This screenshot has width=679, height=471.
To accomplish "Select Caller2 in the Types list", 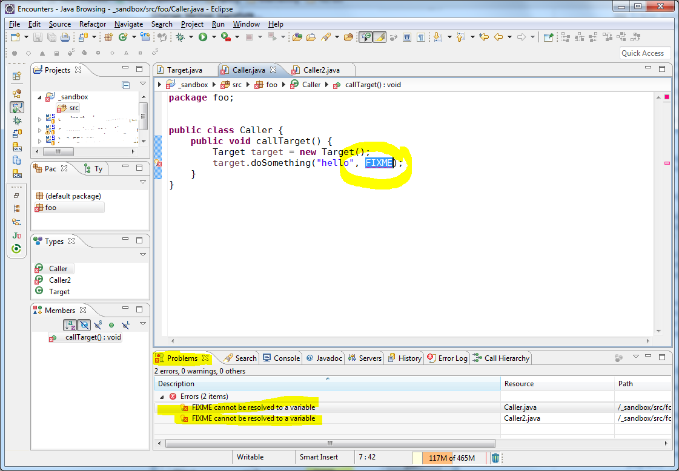I will (59, 280).
